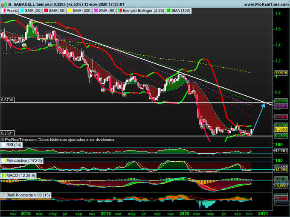
Task: Click the 0,6908 price axis tag
Action: (281, 101)
